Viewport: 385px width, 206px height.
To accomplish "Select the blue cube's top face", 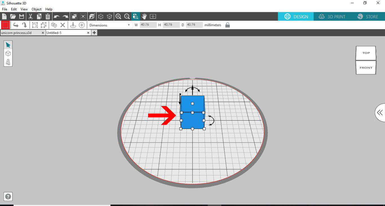I will [x=193, y=104].
